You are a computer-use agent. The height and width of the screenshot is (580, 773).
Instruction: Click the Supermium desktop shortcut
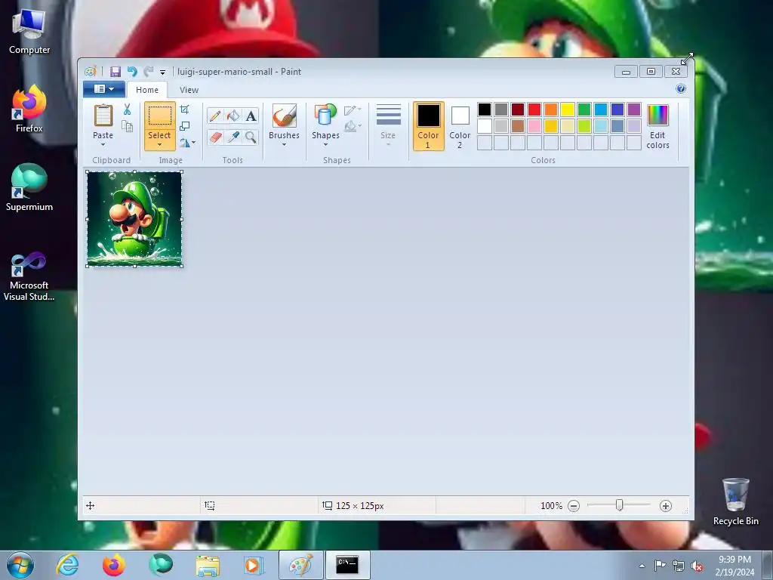(29, 187)
